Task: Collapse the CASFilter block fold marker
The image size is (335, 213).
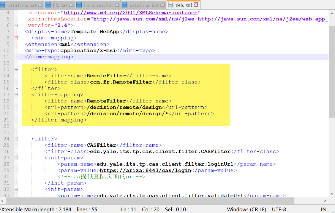Action: click(16, 139)
